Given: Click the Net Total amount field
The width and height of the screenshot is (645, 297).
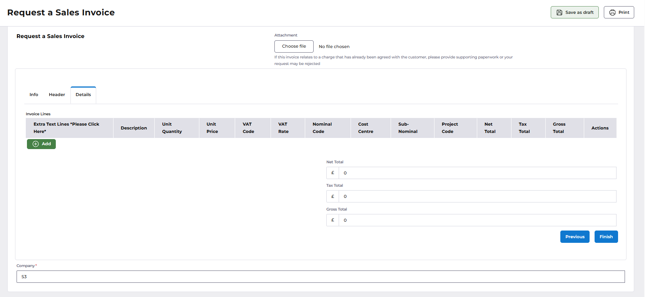Looking at the screenshot, I should (478, 173).
